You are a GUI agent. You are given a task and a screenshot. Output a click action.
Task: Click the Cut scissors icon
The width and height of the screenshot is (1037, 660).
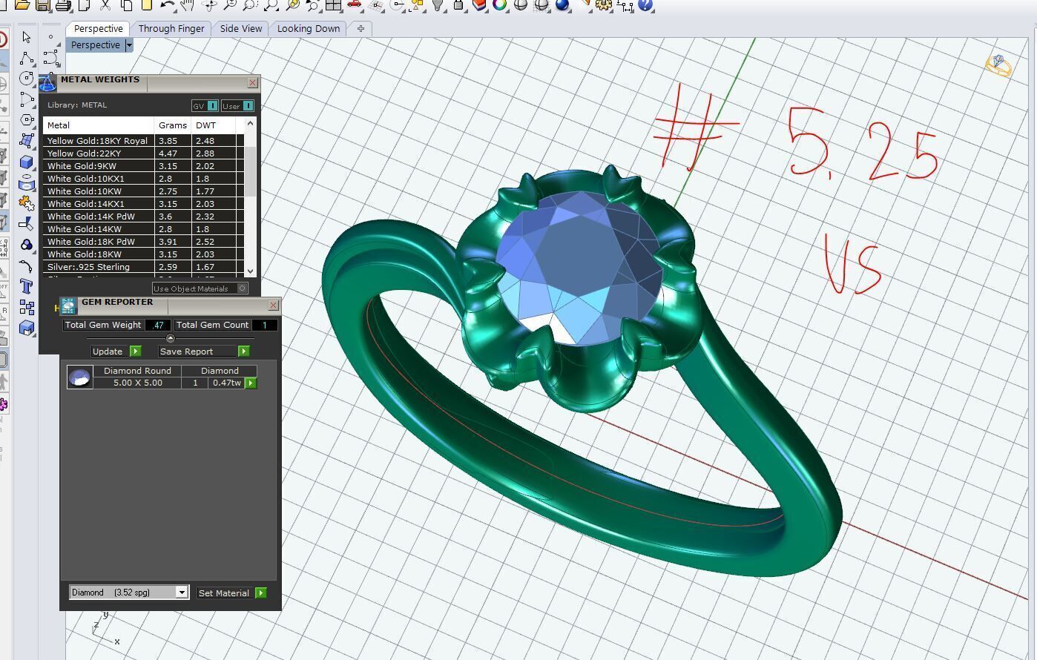coord(105,5)
